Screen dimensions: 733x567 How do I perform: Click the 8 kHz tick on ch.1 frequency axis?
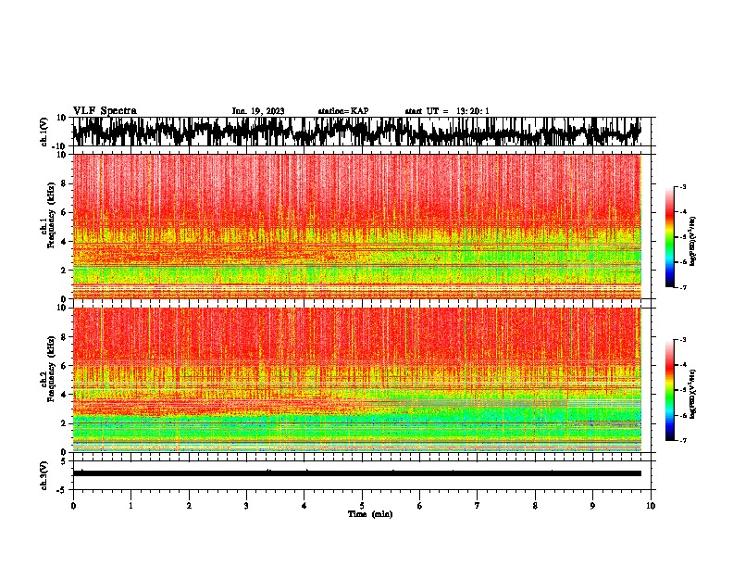tap(64, 183)
